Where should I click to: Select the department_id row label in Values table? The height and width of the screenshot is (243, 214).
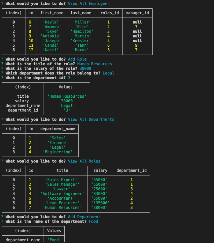pos(23,110)
